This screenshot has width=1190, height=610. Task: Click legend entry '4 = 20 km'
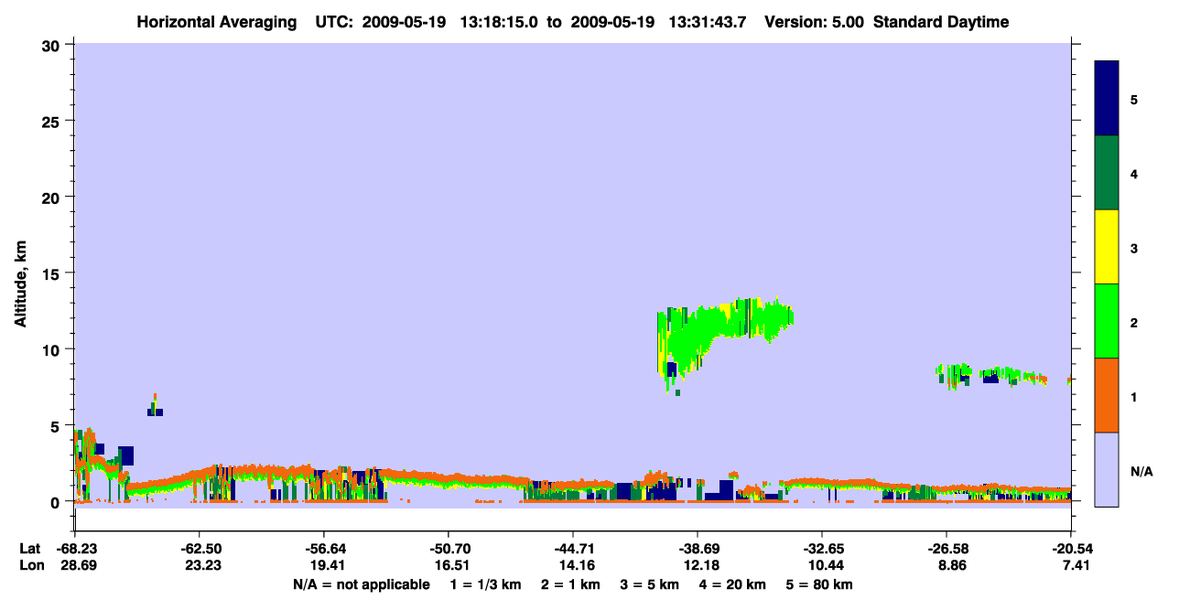point(730,584)
